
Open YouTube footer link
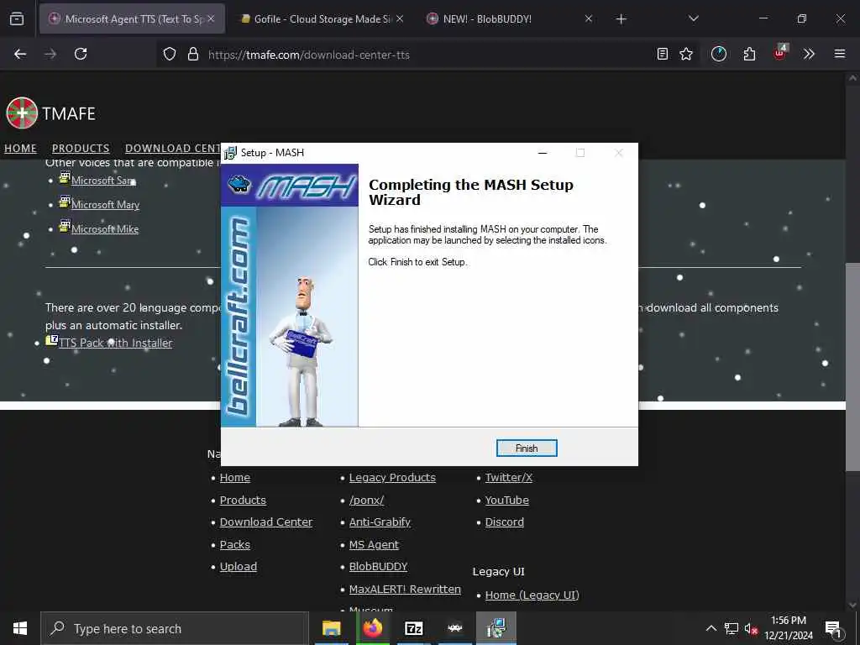(x=506, y=501)
